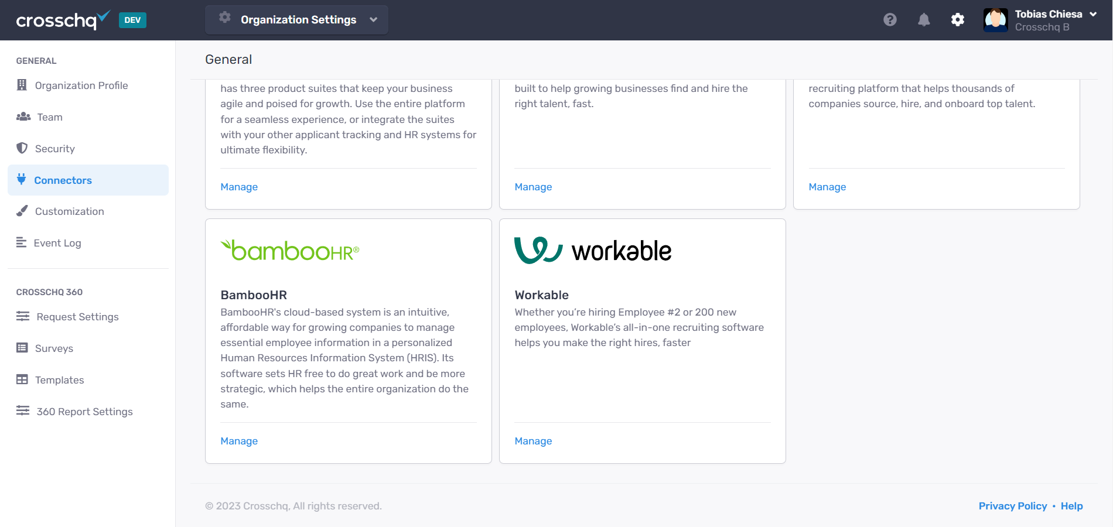Click Tobias Chiesa's avatar picture
Screen dimensions: 1113x527
[996, 20]
